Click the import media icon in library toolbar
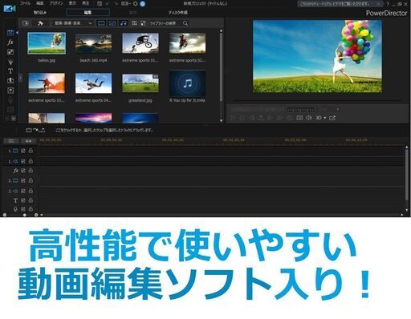411x319 pixels. tap(26, 23)
